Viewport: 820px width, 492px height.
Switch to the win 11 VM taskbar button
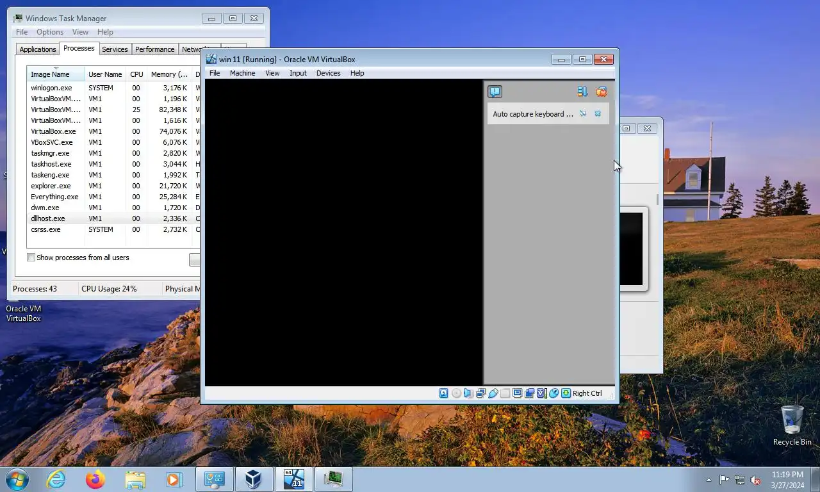[x=293, y=479]
